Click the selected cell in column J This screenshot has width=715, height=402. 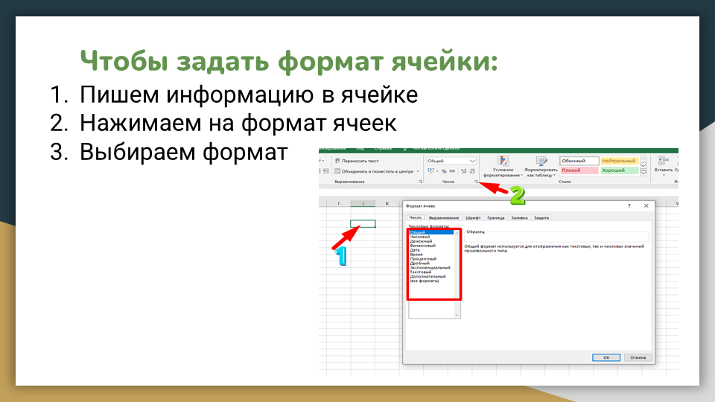tap(363, 224)
